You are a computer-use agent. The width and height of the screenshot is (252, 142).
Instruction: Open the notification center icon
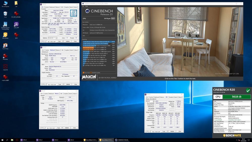coord(249,140)
